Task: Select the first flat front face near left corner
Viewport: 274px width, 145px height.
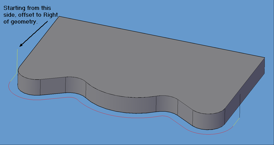Action: click(52, 86)
